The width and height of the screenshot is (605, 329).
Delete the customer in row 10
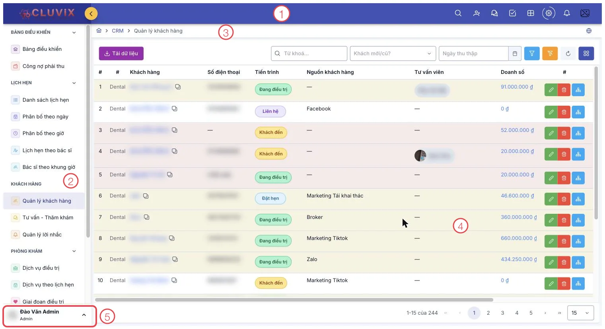pyautogui.click(x=564, y=283)
